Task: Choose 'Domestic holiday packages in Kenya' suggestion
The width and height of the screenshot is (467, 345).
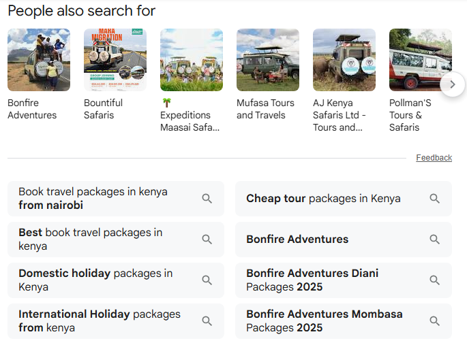Action: point(102,280)
